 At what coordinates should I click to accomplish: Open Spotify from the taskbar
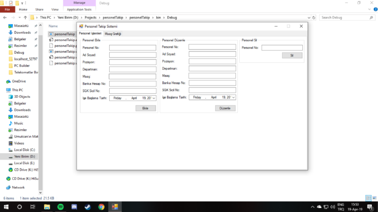point(61,207)
